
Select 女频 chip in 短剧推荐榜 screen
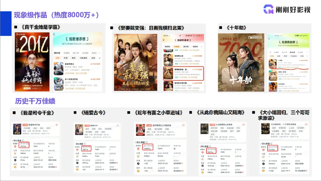click(x=65, y=58)
